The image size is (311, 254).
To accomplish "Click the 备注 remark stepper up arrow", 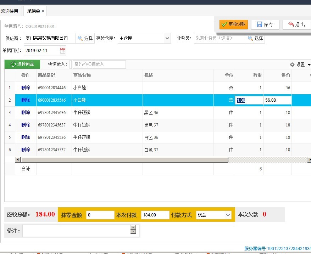I will click(133, 227).
